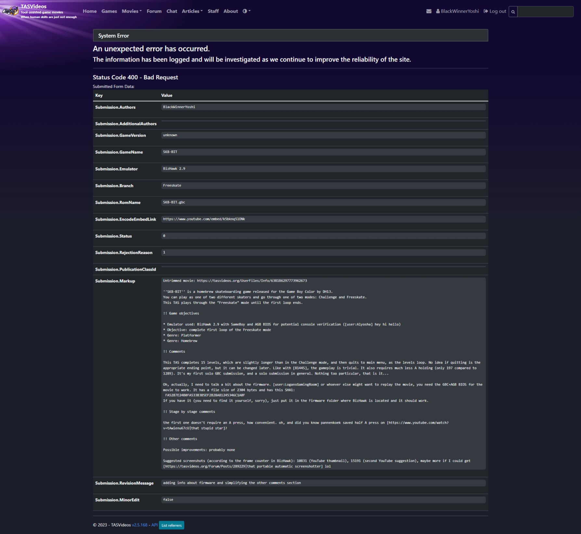Click the '!! Stage by stage comments' line

(189, 412)
